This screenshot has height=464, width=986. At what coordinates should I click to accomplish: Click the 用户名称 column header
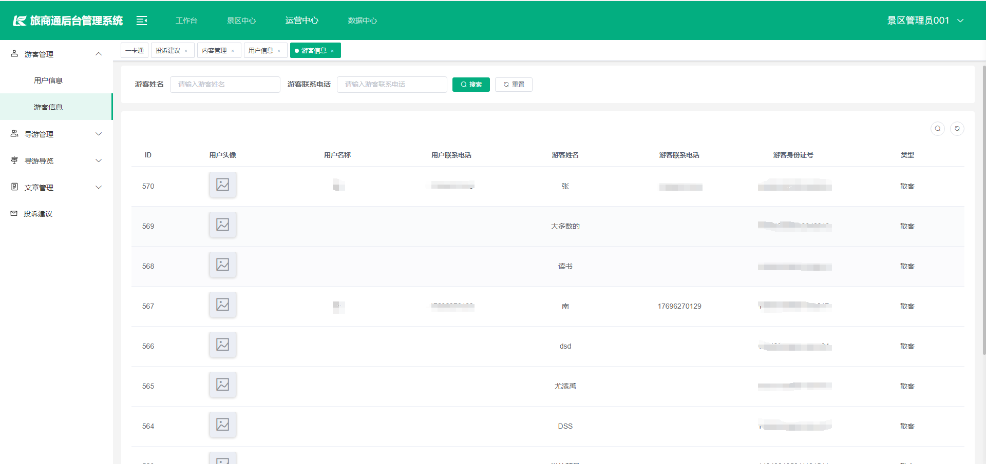337,155
